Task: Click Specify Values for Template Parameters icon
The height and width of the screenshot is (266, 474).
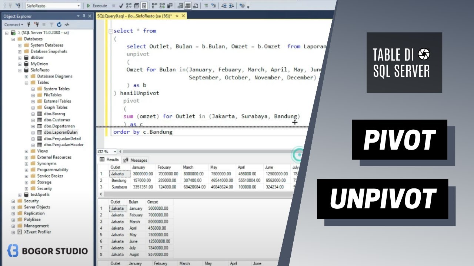Action: pyautogui.click(x=242, y=6)
